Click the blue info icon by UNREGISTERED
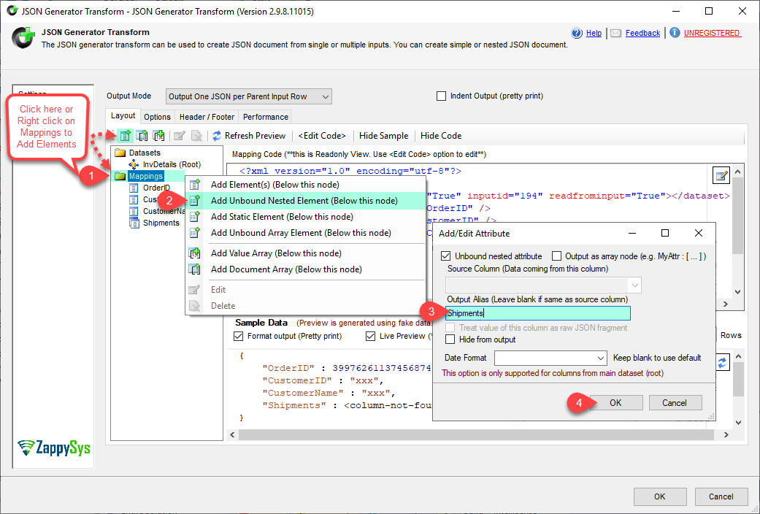 (x=675, y=32)
